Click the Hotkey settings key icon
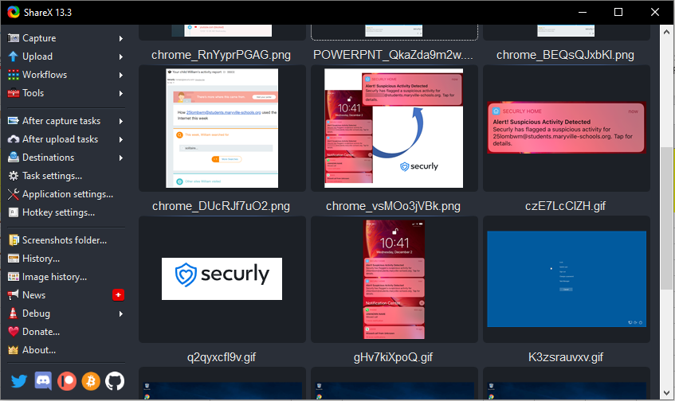The image size is (675, 401). tap(14, 212)
